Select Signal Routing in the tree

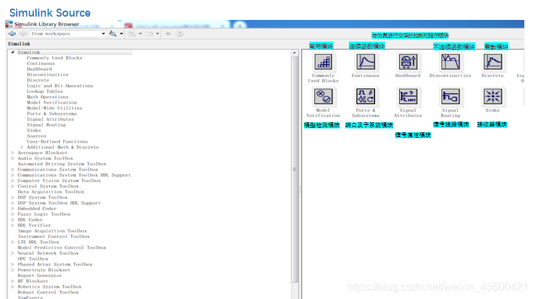pyautogui.click(x=46, y=125)
